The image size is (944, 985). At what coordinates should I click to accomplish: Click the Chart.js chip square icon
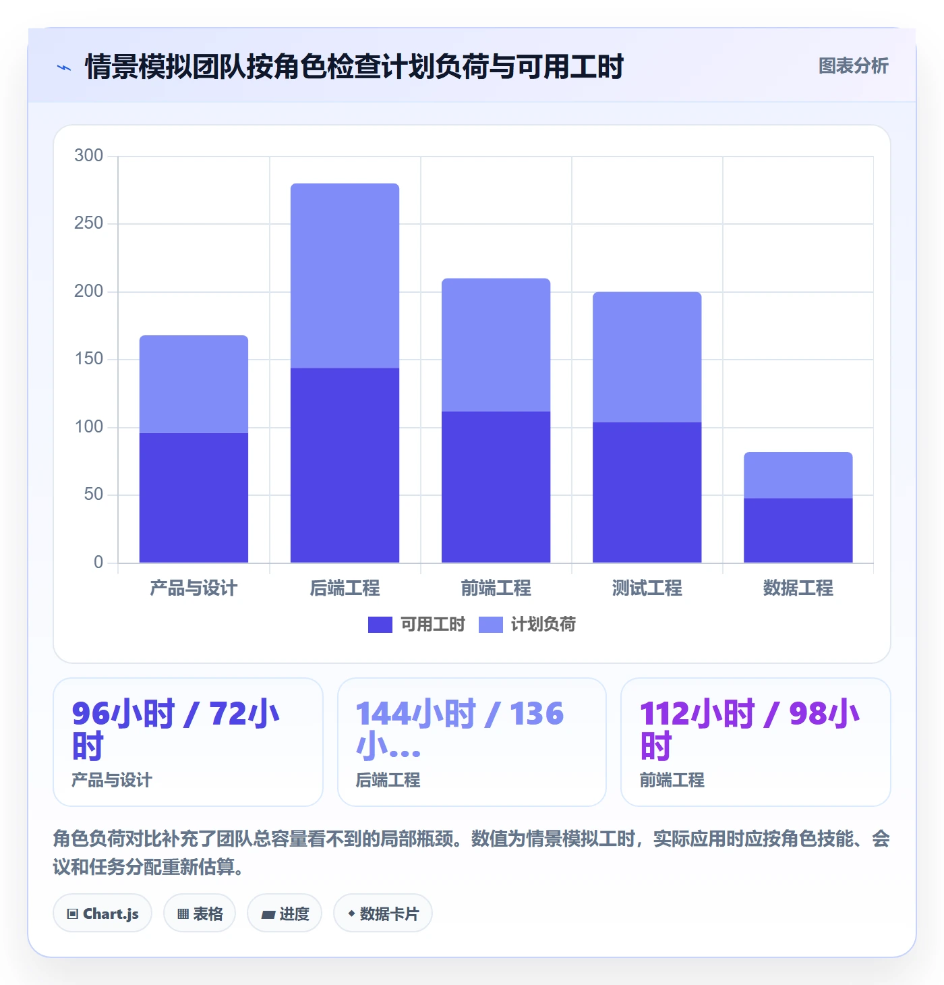click(73, 914)
